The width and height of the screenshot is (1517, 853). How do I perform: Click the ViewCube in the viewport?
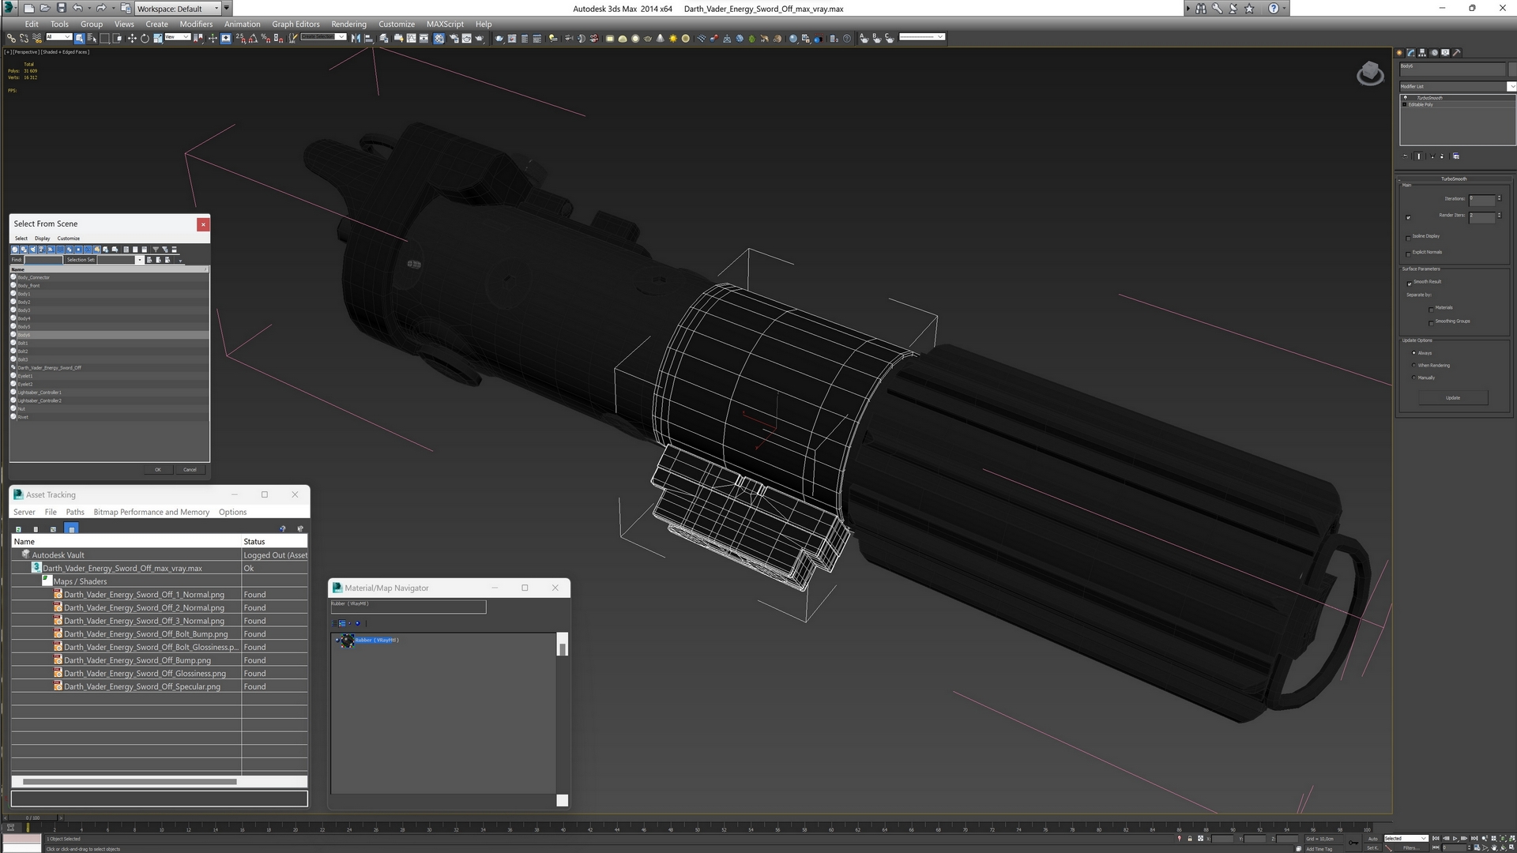coord(1370,73)
